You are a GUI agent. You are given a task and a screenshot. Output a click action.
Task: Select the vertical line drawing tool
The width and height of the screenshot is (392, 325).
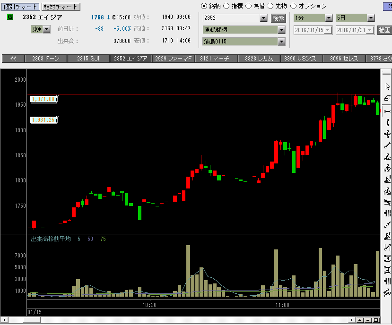tap(387, 123)
